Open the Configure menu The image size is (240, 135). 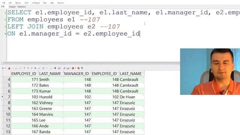tap(36, 3)
